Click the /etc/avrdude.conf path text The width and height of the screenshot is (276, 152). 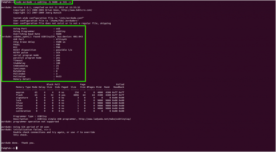pyautogui.click(x=72, y=18)
